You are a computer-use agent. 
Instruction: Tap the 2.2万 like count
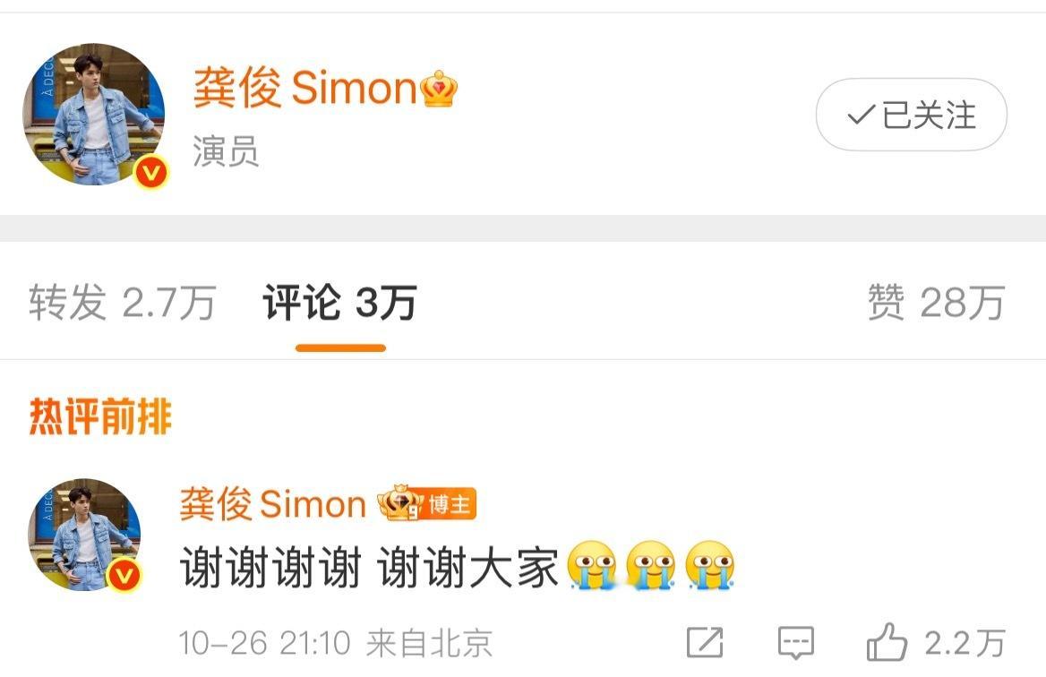[x=965, y=644]
